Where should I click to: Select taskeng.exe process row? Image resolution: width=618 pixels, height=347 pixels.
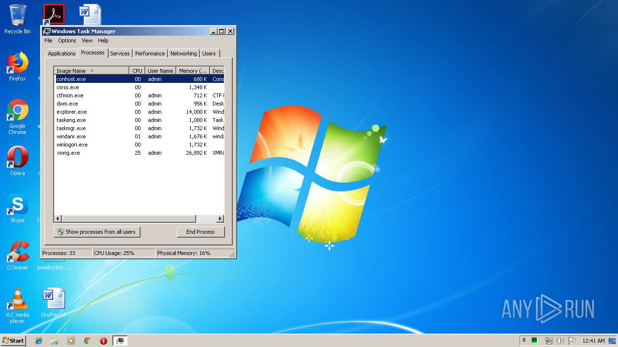coord(139,120)
